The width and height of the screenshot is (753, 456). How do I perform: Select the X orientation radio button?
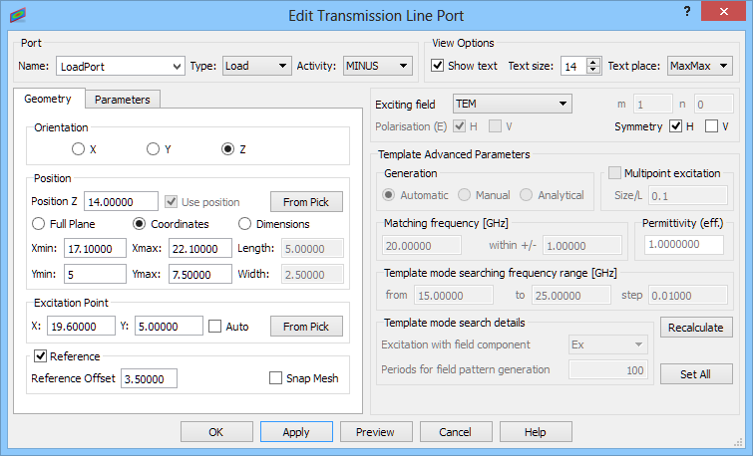[78, 149]
